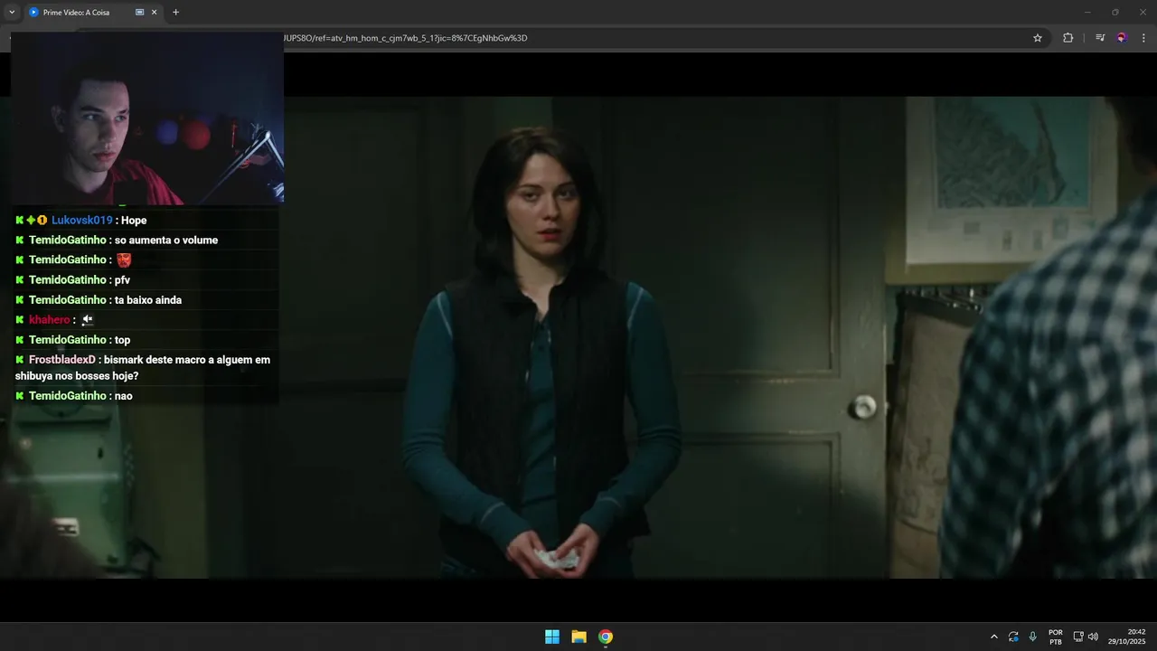
Task: Open the Chrome profile avatar
Action: (1122, 38)
